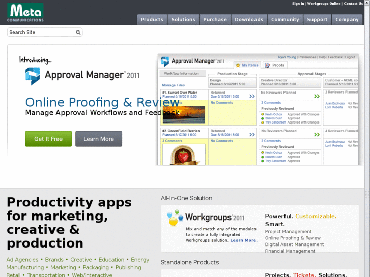This screenshot has width=370, height=277.
Task: Click the Sign In link
Action: pos(298,4)
